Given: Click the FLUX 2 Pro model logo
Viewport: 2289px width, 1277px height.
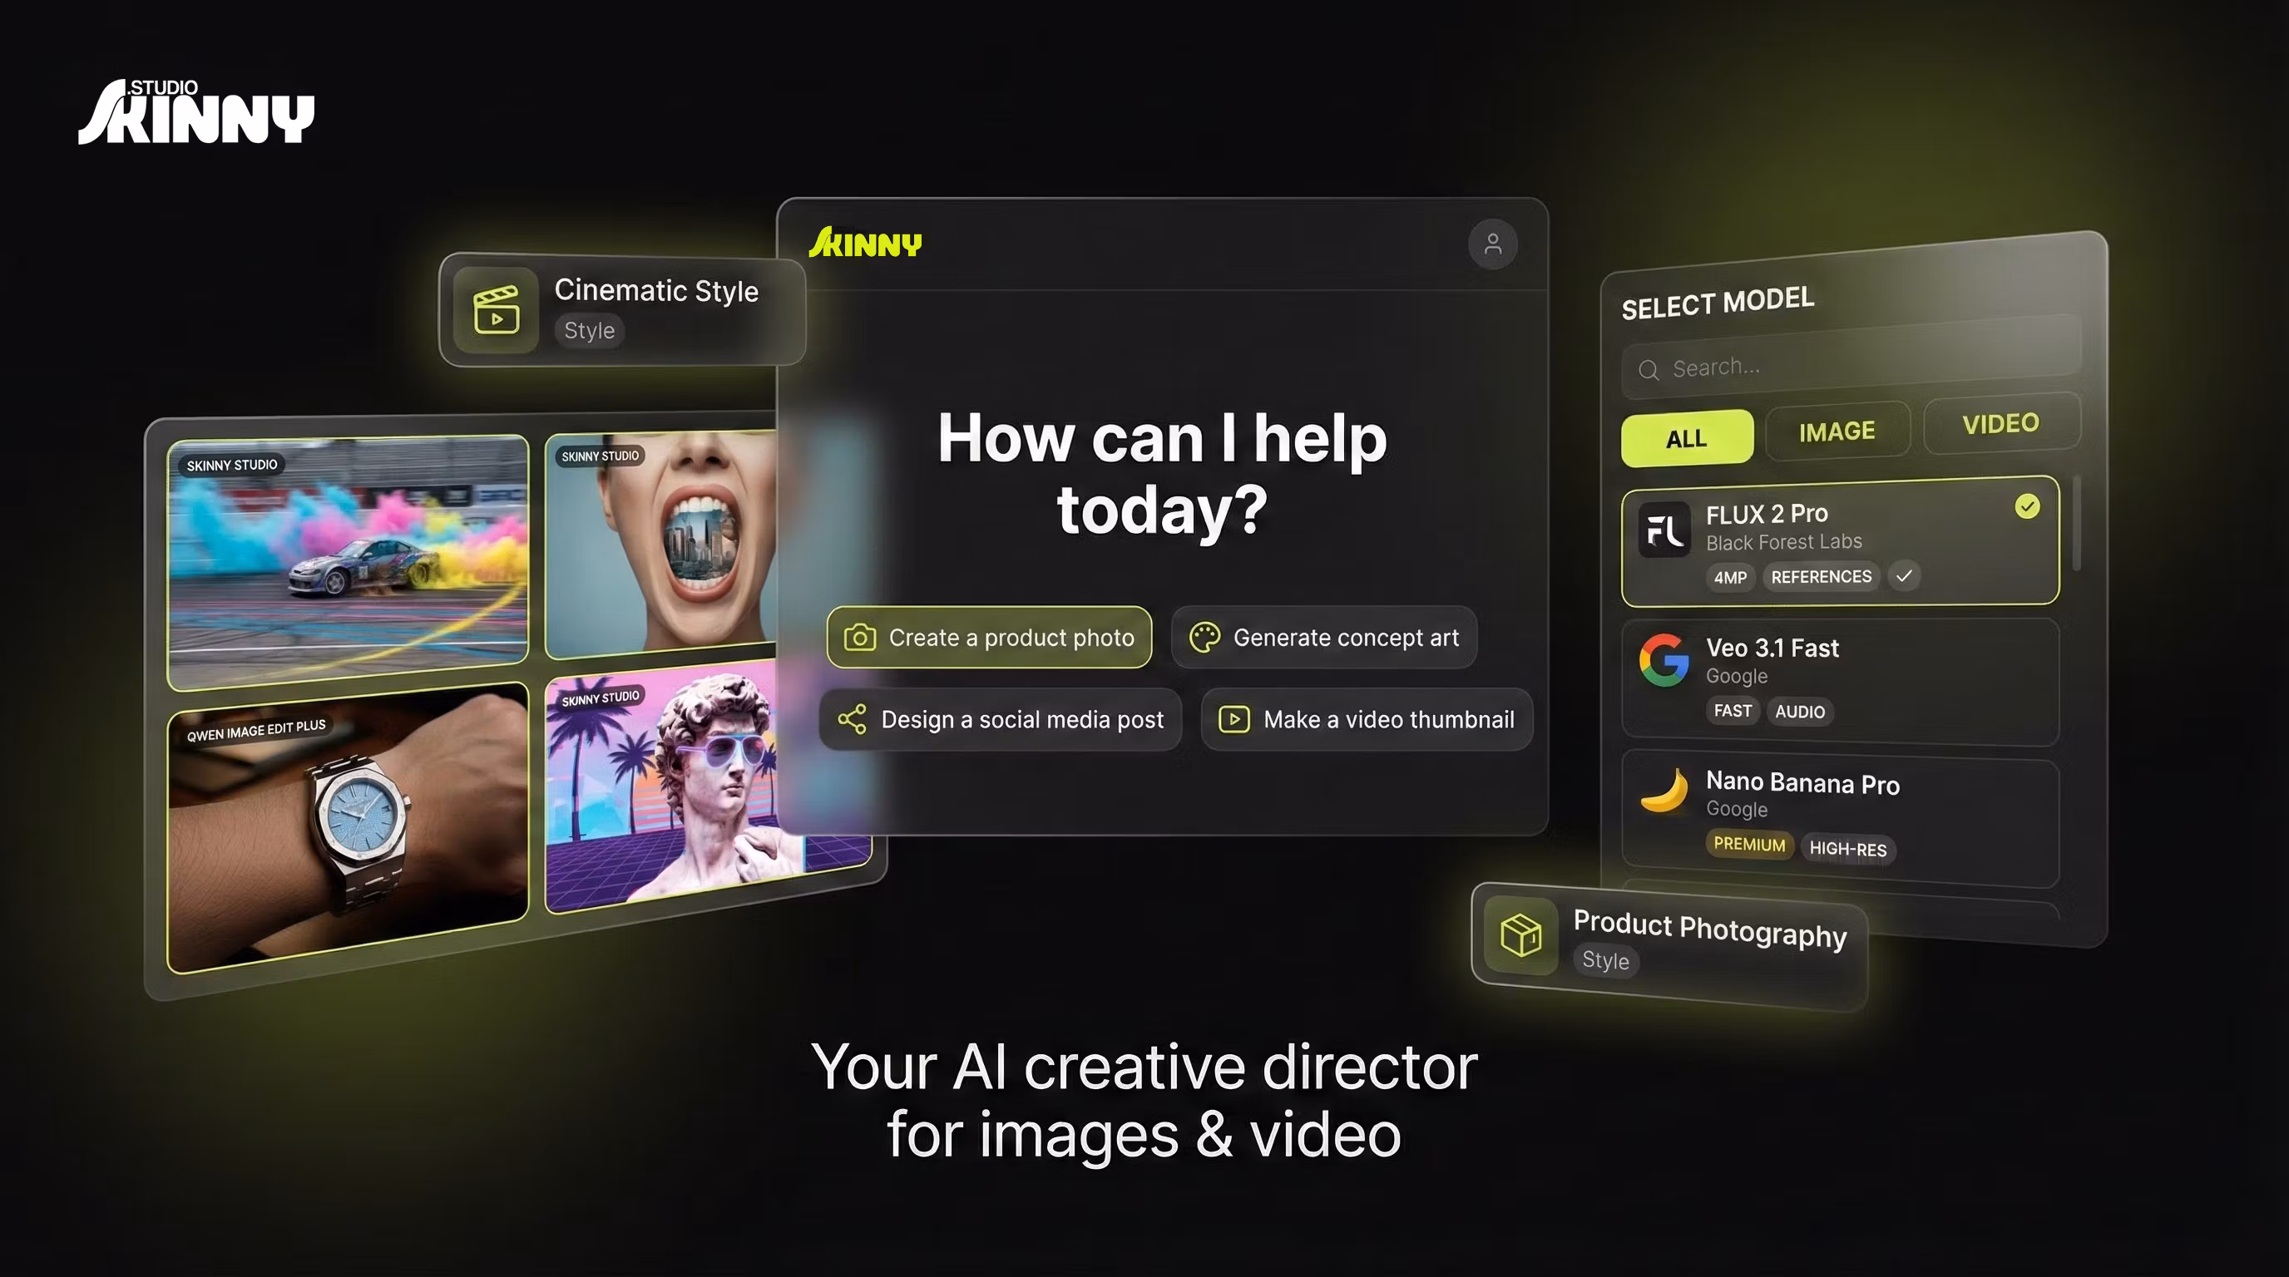Looking at the screenshot, I should tap(1664, 530).
